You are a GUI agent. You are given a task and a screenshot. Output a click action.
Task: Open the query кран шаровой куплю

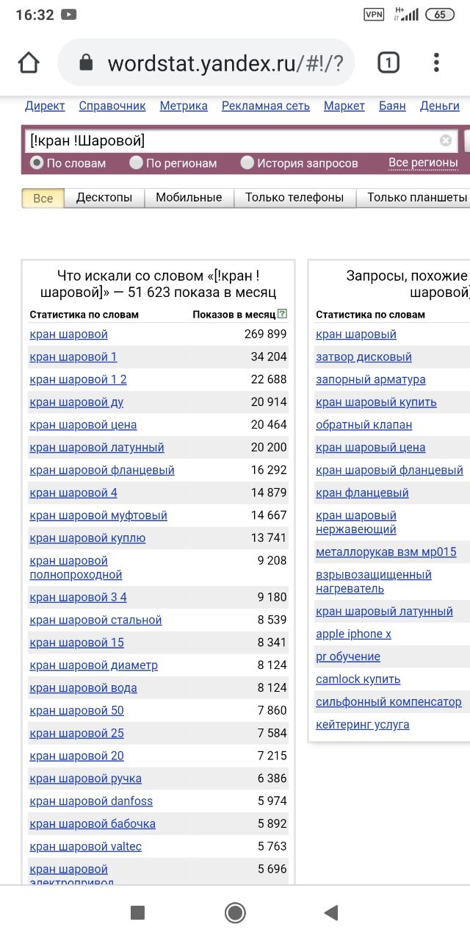[x=87, y=538]
